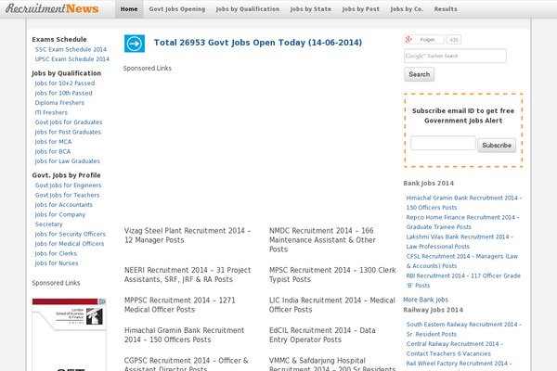The image size is (557, 371).
Task: Click the London School ad thumbnail
Action: tap(69, 335)
